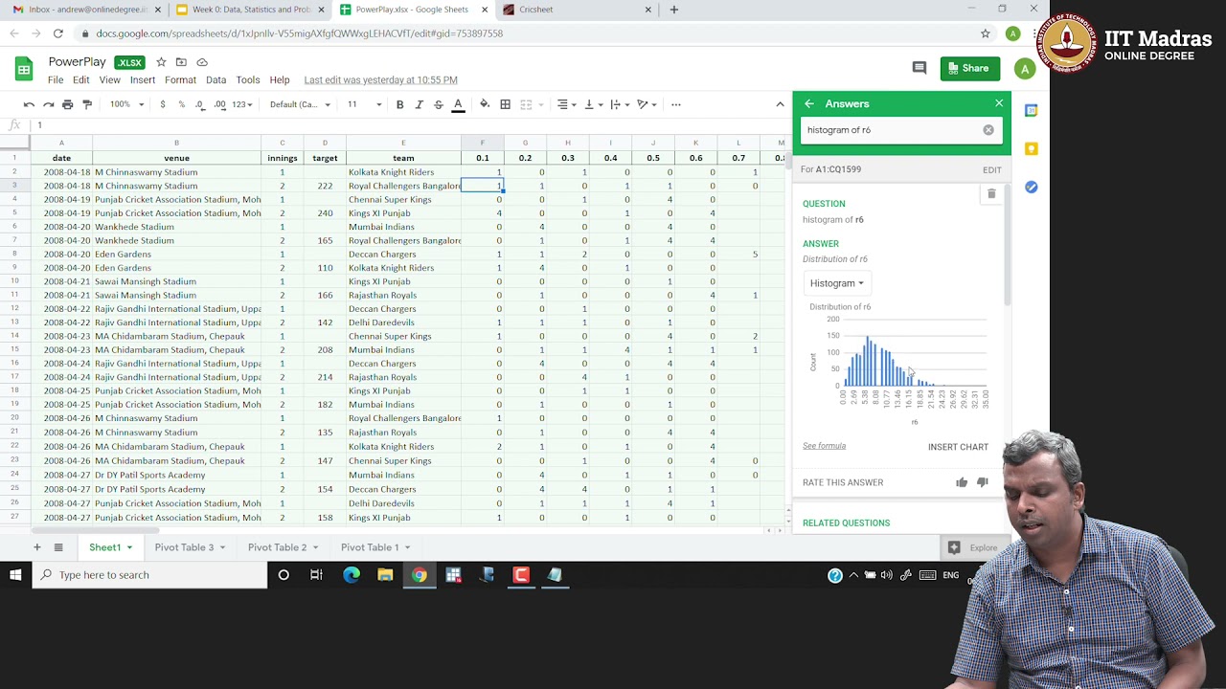Open more number formats dropdown
The image size is (1226, 689).
click(x=242, y=104)
